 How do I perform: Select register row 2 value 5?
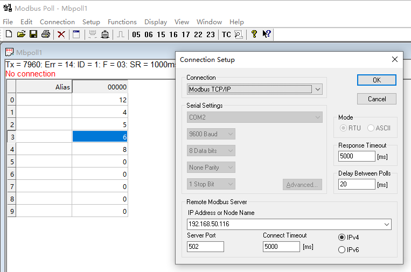point(100,124)
